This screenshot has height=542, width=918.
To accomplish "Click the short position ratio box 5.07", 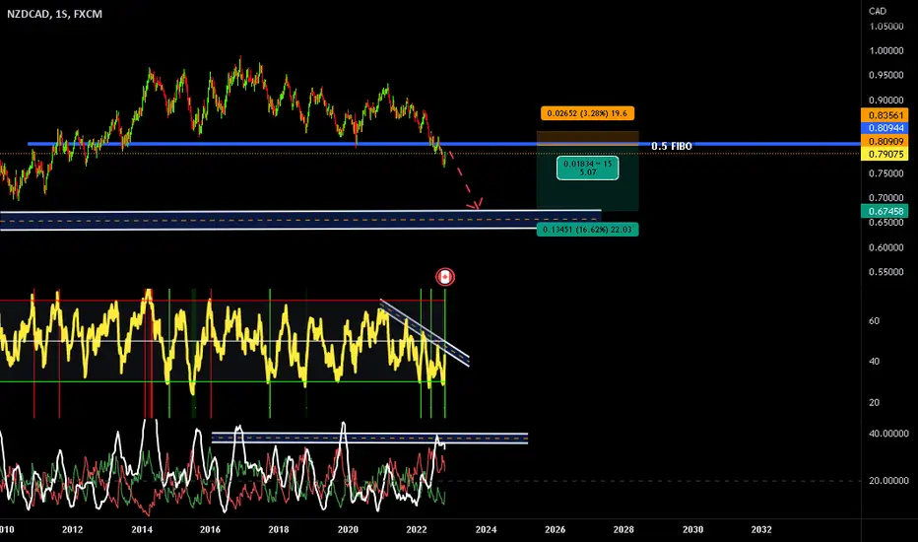I will click(x=587, y=169).
